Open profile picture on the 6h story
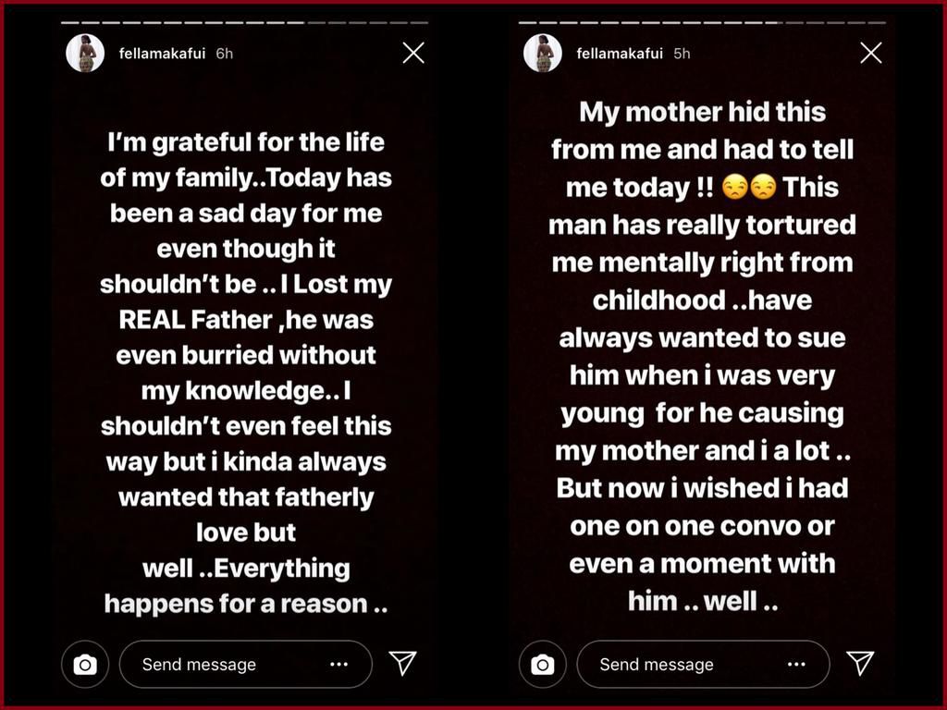Viewport: 947px width, 710px height. 85,53
